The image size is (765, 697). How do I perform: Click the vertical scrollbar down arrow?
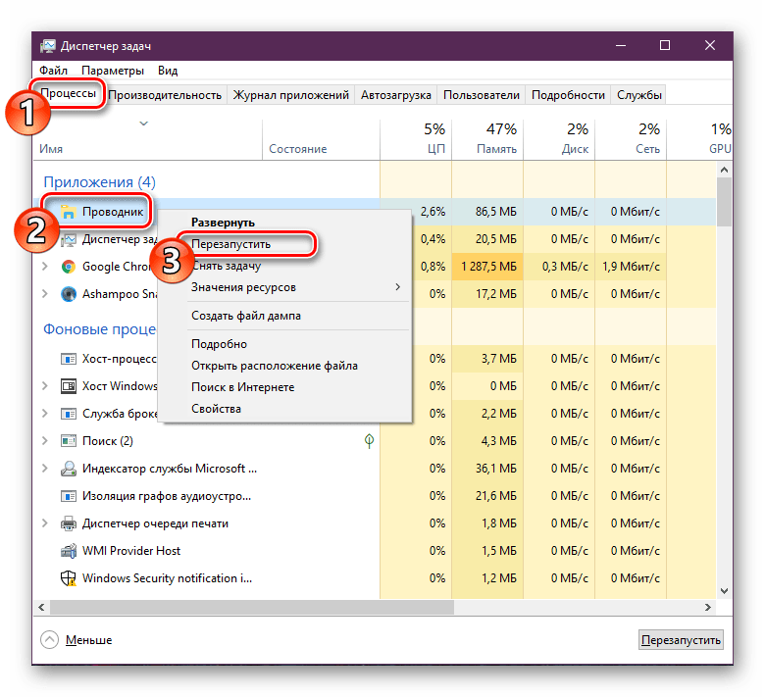(x=724, y=591)
